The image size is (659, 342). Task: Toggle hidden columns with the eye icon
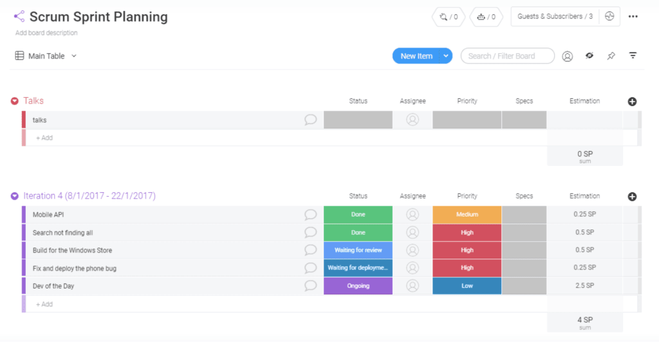(x=589, y=55)
